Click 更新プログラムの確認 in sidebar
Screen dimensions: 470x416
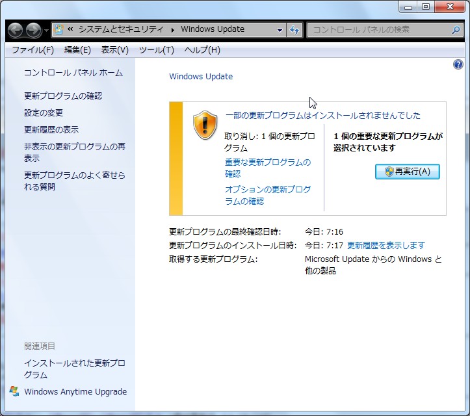click(x=63, y=96)
